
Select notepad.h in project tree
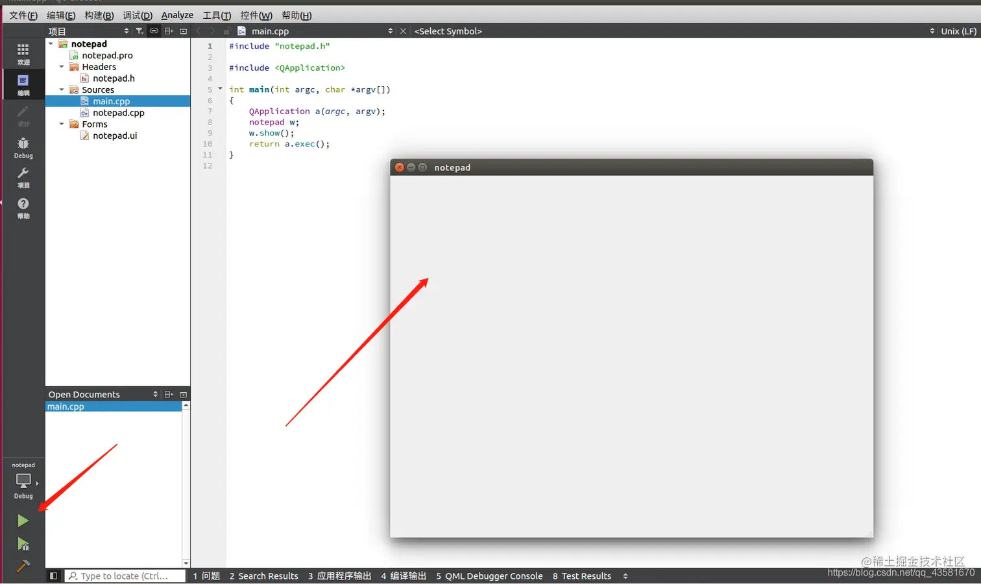point(114,78)
